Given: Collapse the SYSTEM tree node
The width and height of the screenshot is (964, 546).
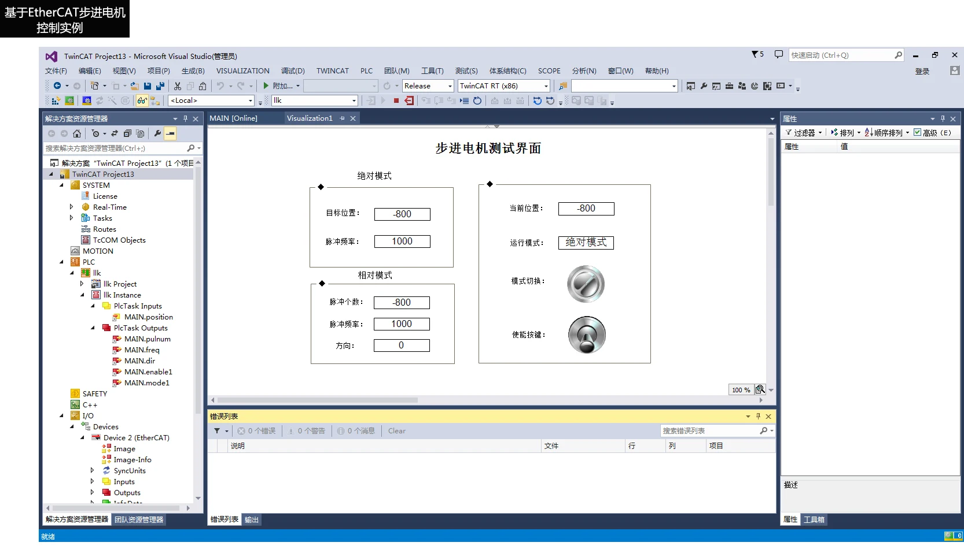Looking at the screenshot, I should tap(61, 185).
